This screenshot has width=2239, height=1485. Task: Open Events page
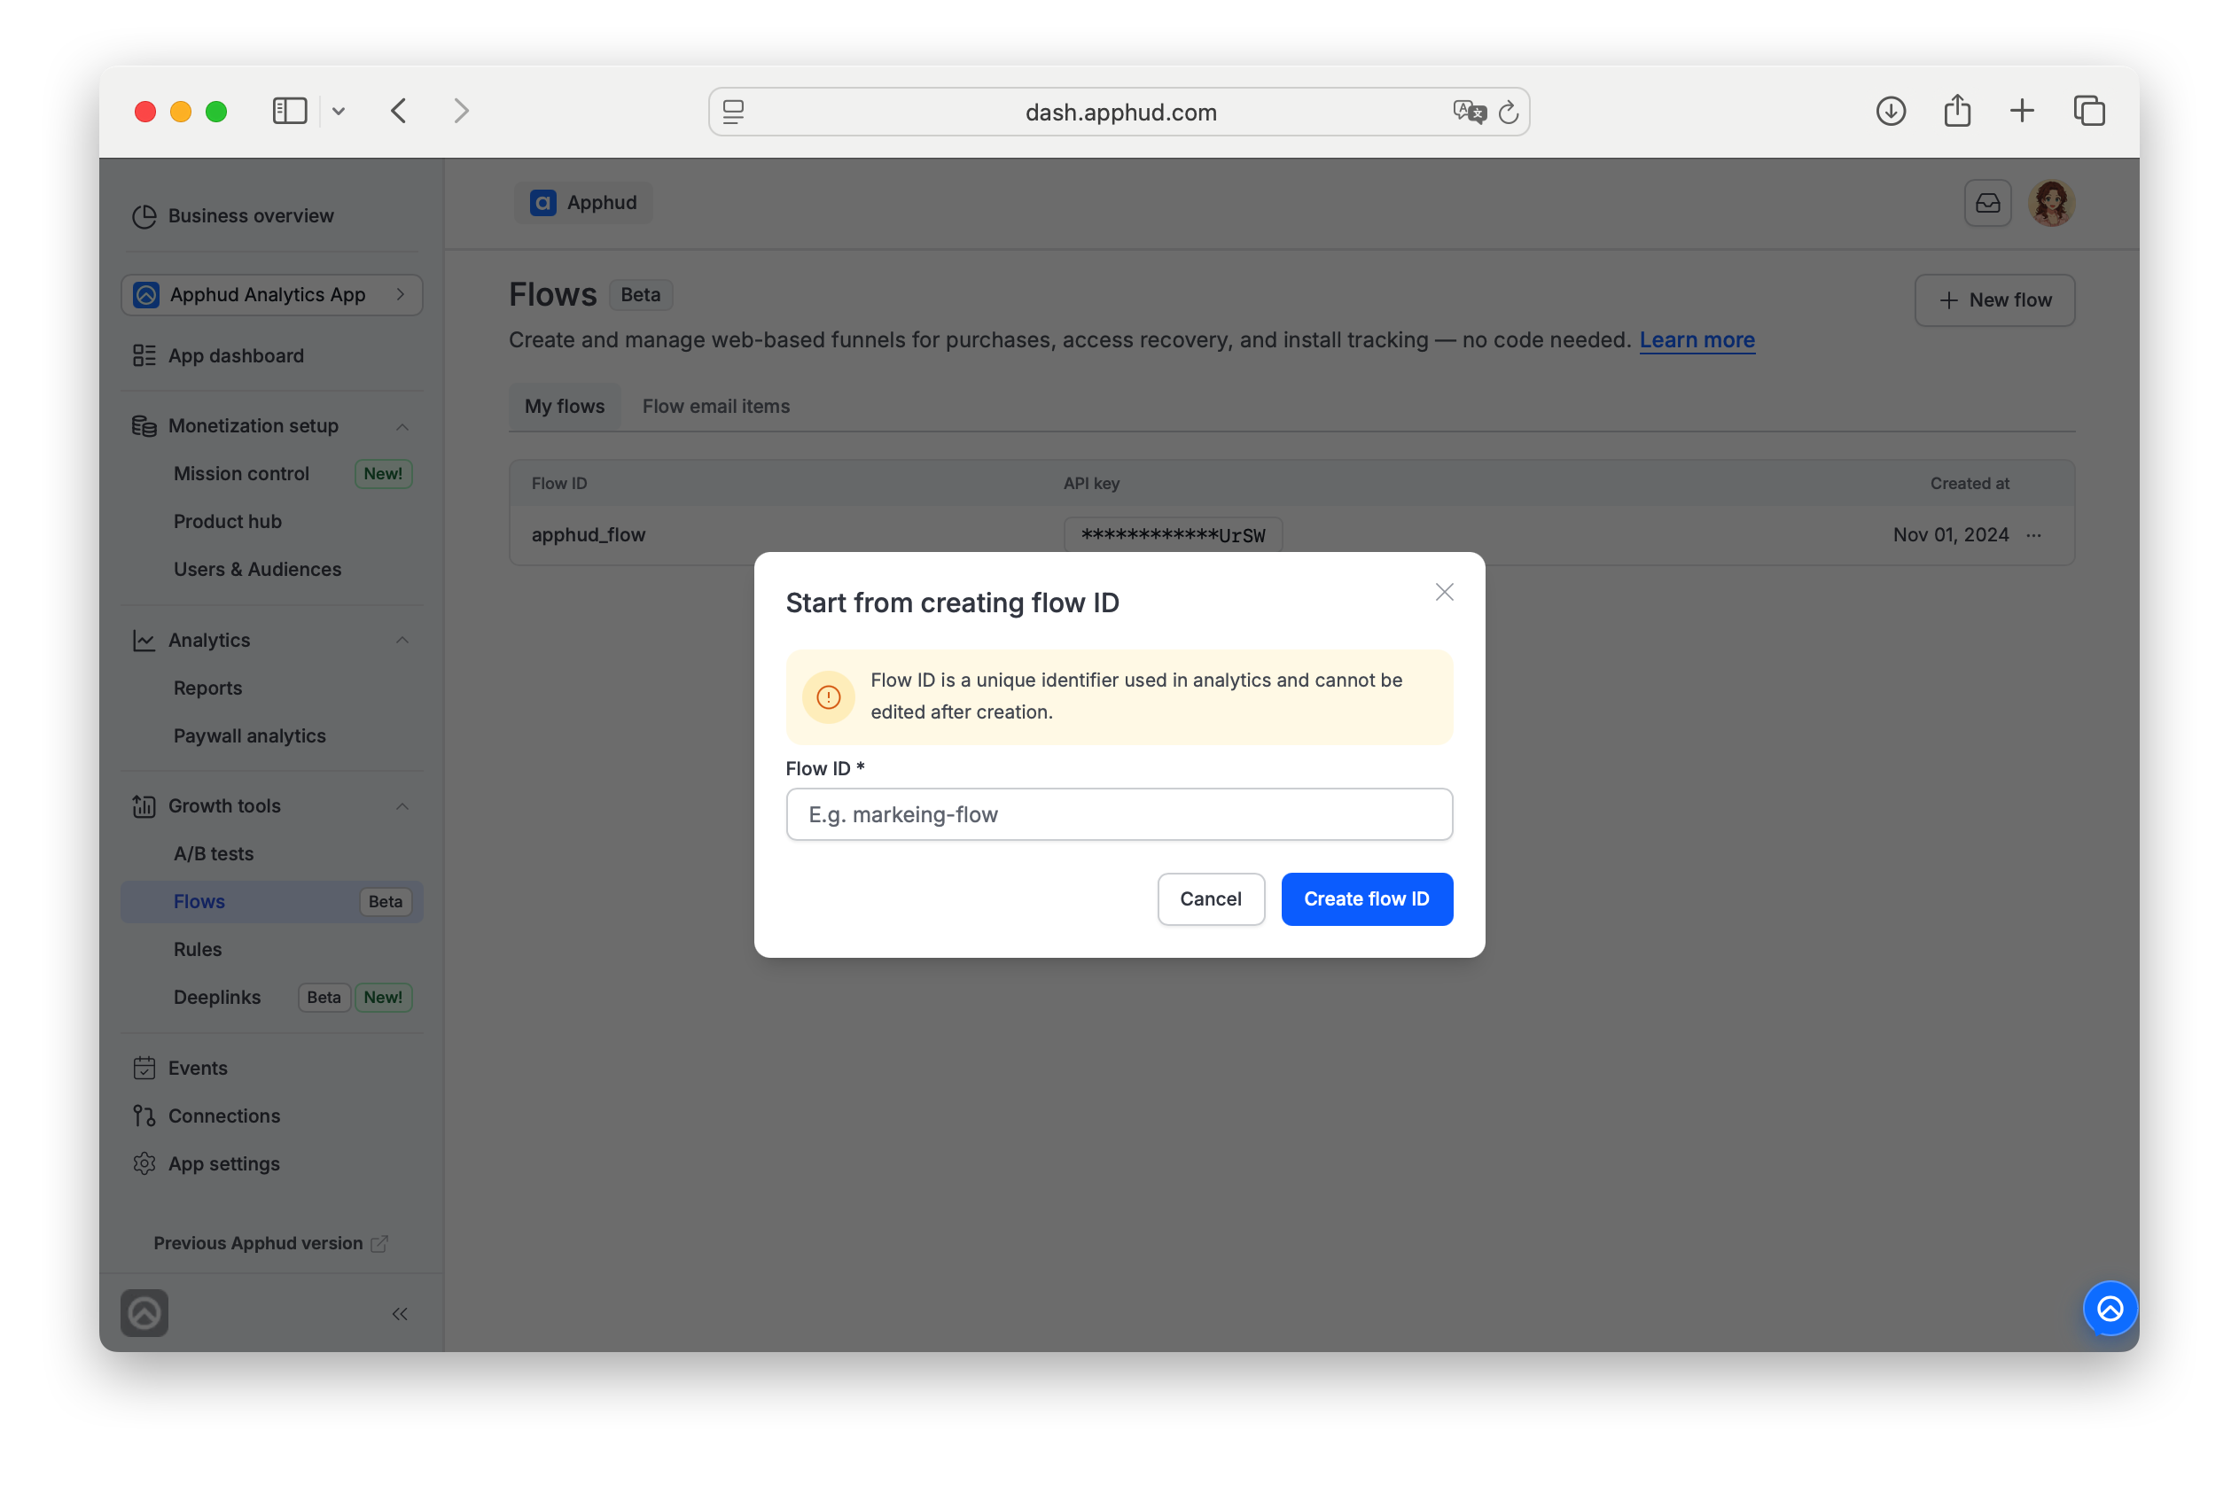[197, 1068]
